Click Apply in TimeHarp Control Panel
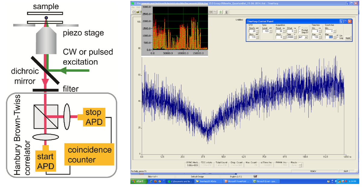This screenshot has width=363, height=187. coord(348,38)
